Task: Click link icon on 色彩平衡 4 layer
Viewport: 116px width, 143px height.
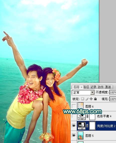Action: point(87,116)
